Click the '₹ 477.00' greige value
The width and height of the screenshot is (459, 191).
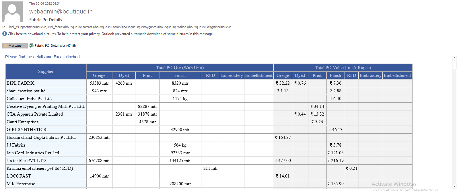[283, 161]
